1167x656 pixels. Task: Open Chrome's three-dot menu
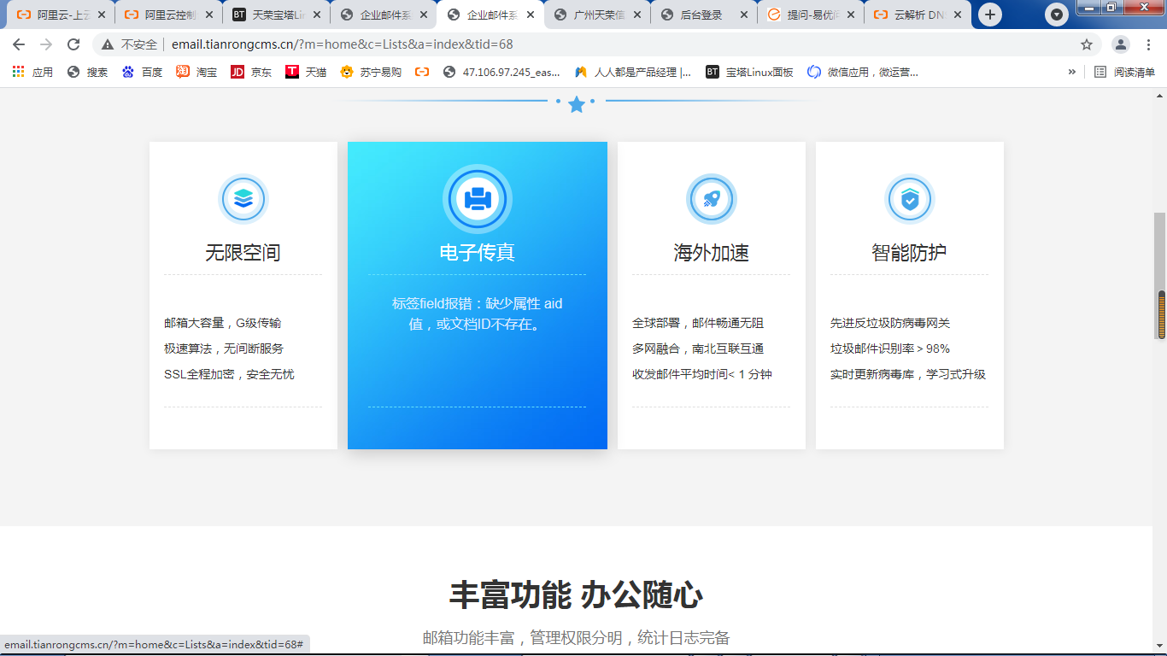(x=1148, y=44)
